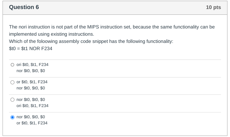Click 'nor $t0, $t0, $0' line in second option
The height and width of the screenshot is (137, 230).
31,88
